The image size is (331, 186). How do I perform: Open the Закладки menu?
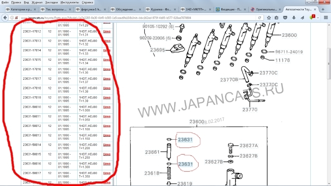pos(51,2)
